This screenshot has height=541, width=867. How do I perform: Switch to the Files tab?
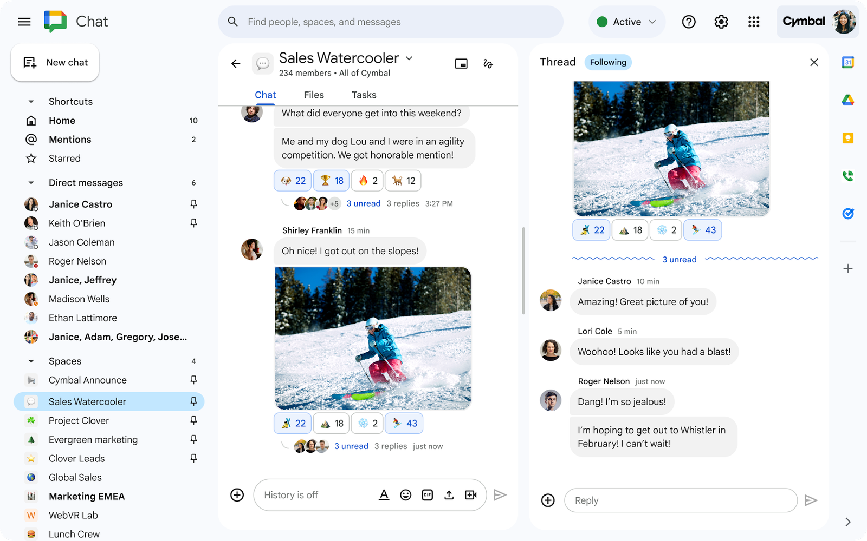tap(314, 95)
